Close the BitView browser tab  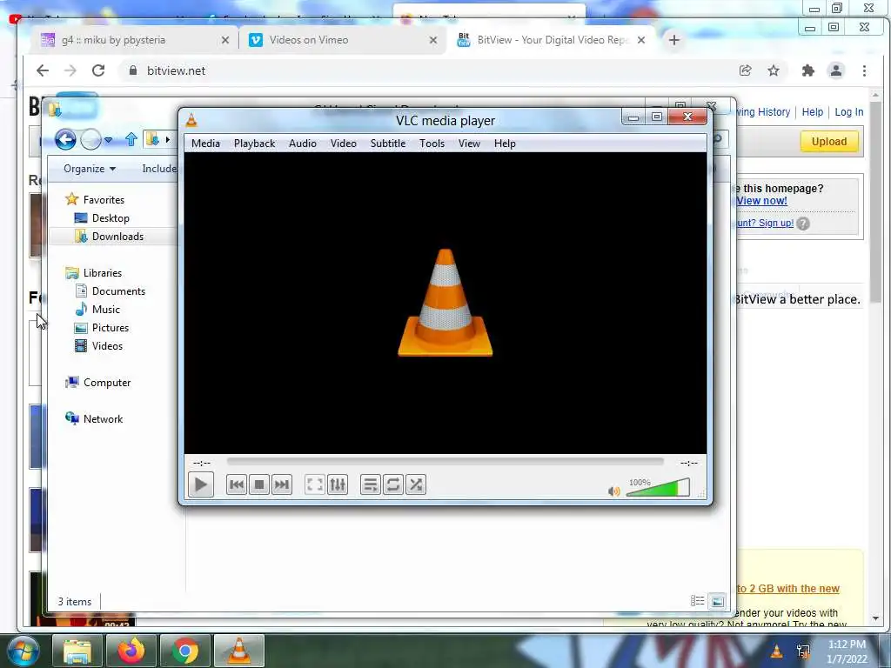coord(641,40)
